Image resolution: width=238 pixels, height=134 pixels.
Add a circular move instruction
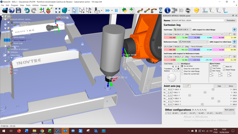coord(154,10)
